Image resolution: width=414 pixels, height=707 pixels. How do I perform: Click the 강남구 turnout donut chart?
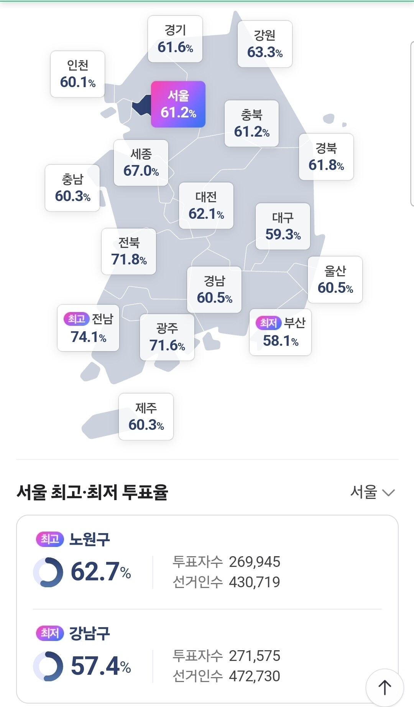(48, 666)
